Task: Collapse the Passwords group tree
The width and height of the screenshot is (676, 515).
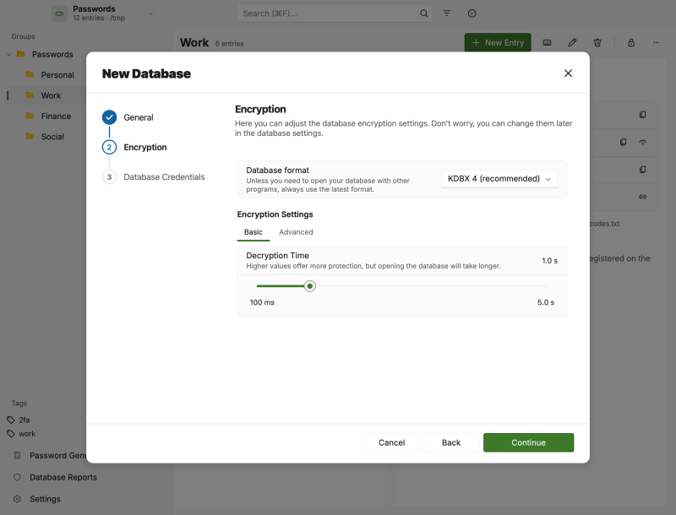Action: (x=9, y=55)
